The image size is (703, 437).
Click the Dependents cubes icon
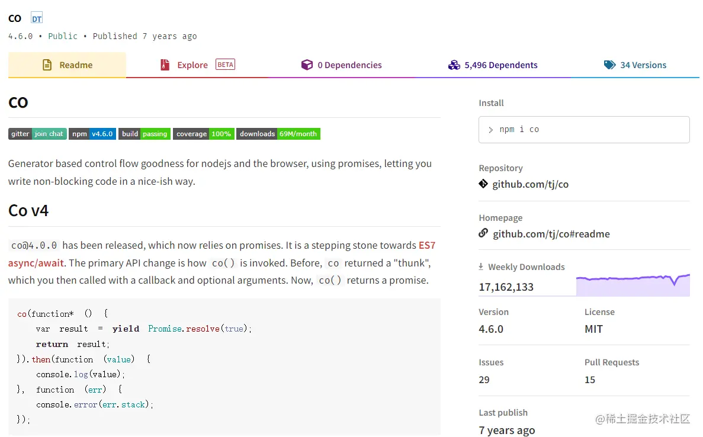click(454, 65)
